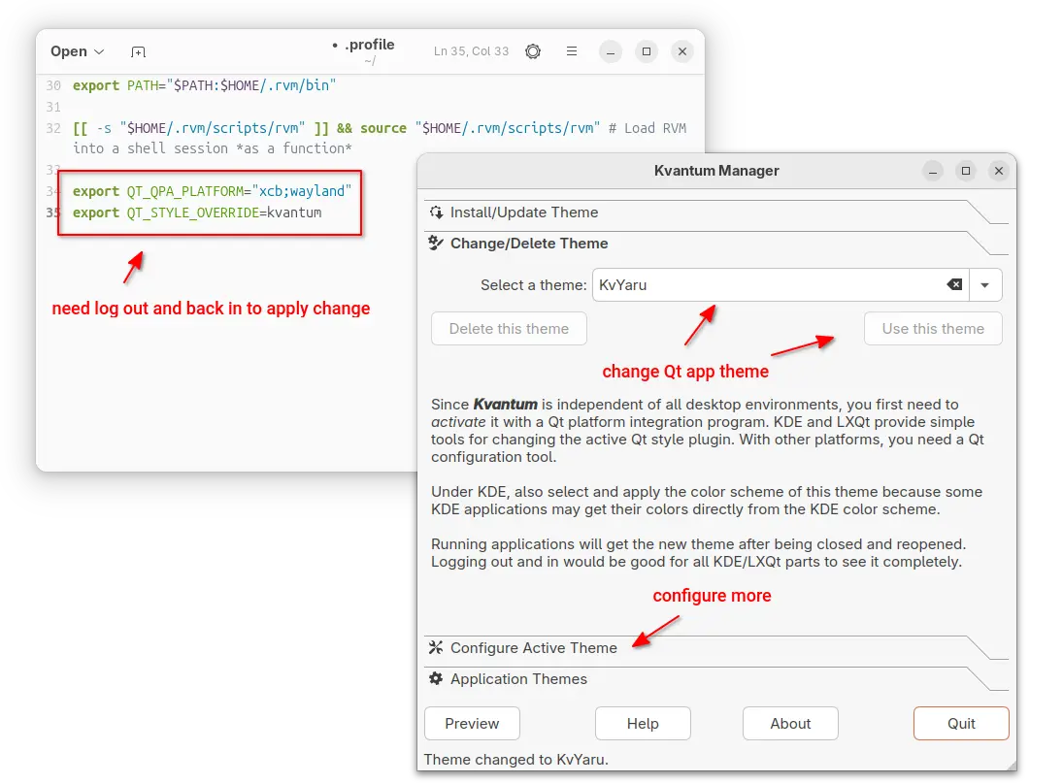This screenshot has height=784, width=1063.
Task: Quit Kvantum Manager
Action: pyautogui.click(x=961, y=724)
